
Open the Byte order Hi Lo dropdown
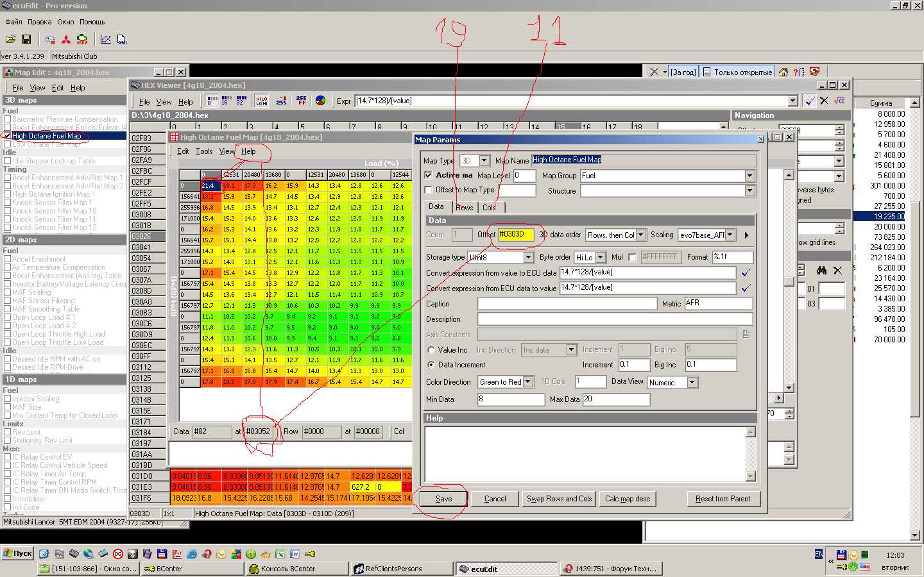601,257
